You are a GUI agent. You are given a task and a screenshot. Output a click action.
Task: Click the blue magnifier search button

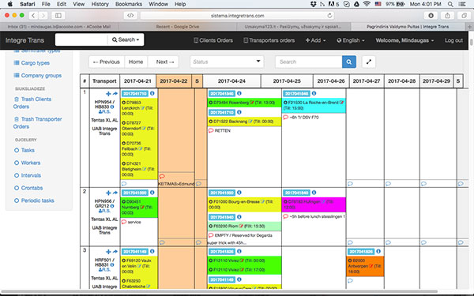coord(349,62)
